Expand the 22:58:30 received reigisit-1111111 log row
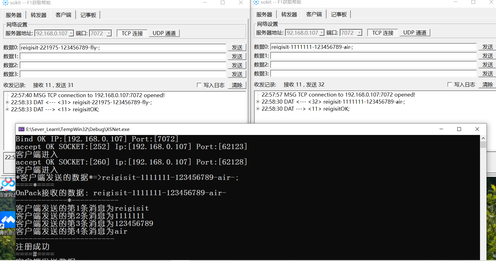 click(x=258, y=102)
